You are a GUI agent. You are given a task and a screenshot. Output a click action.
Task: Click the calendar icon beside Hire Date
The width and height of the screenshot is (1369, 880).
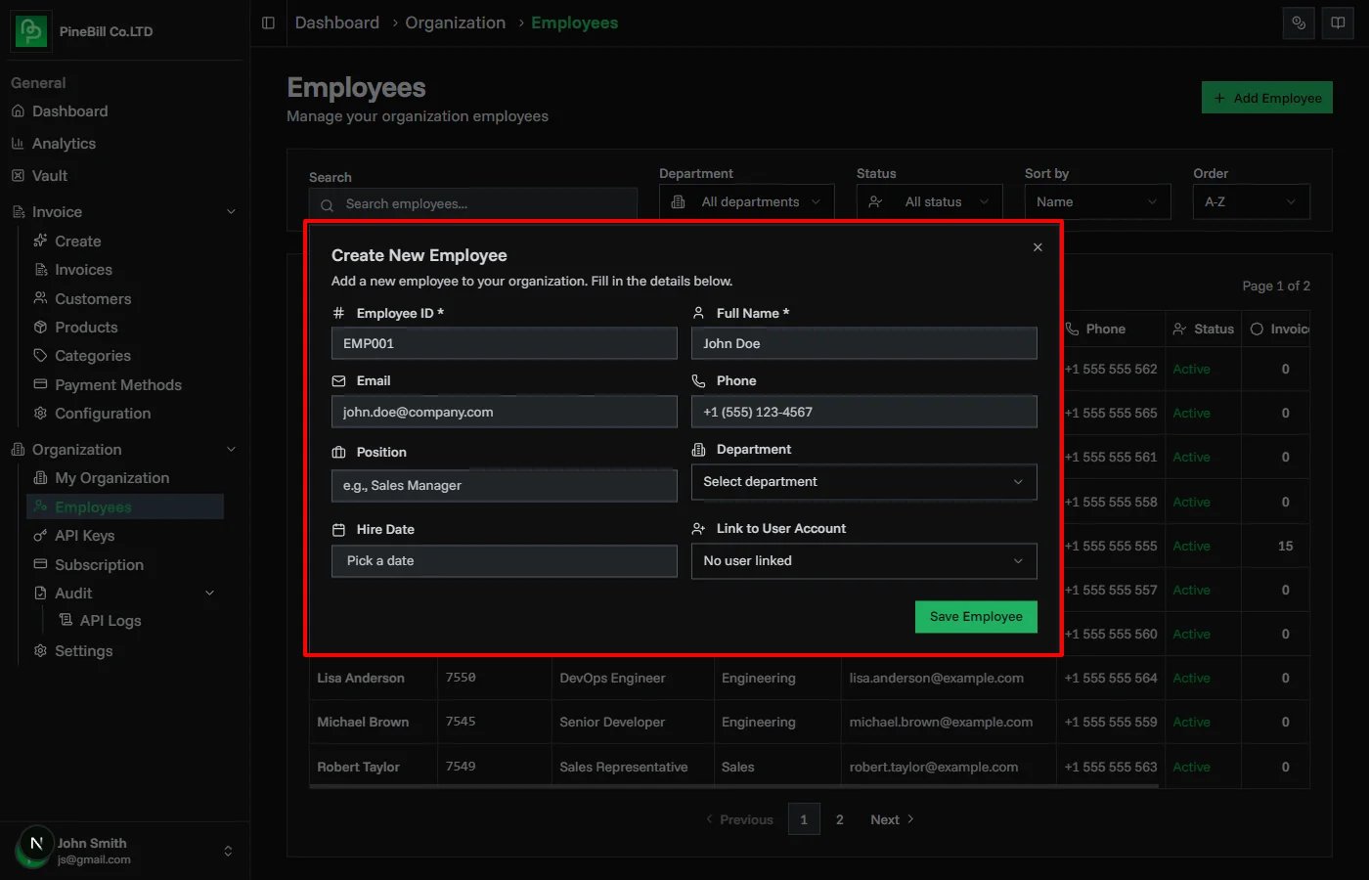tap(339, 529)
